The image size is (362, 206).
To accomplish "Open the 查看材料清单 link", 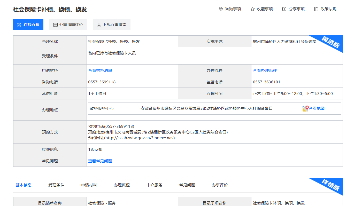I will [100, 70].
